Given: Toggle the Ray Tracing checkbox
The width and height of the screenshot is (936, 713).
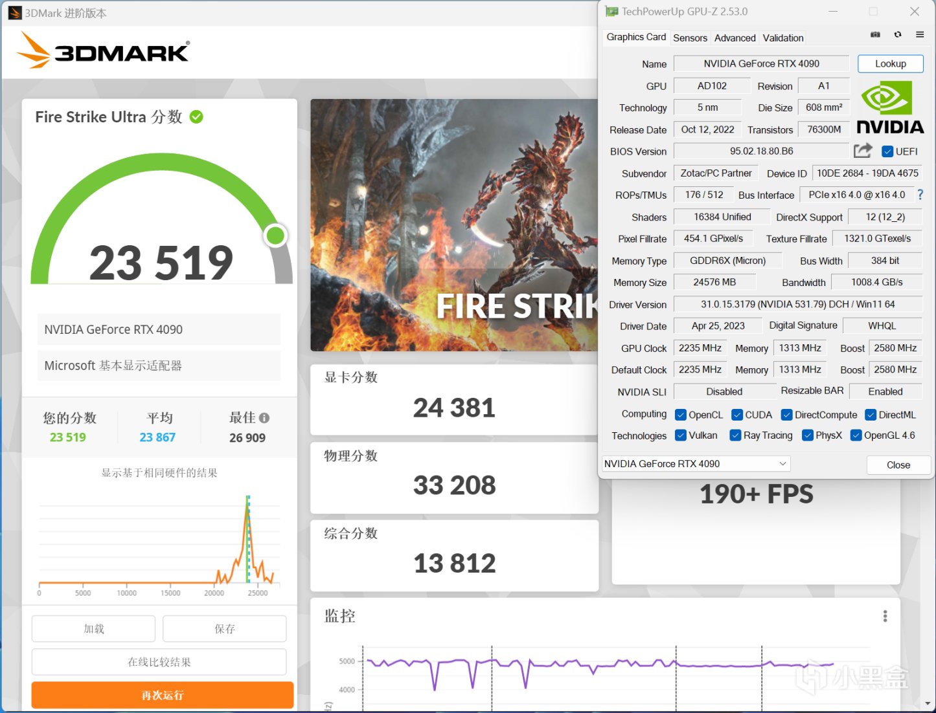Looking at the screenshot, I should [736, 435].
